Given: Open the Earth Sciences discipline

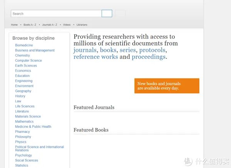Looking at the screenshot, I should coord(26,66).
